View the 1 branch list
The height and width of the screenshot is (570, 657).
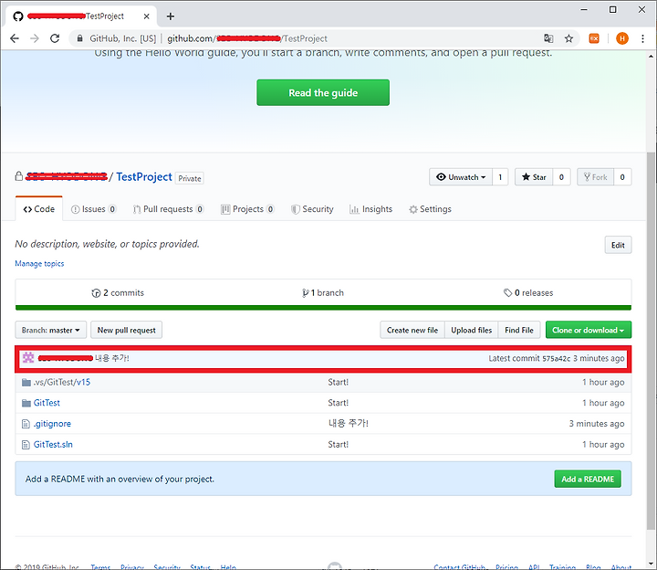click(x=323, y=292)
